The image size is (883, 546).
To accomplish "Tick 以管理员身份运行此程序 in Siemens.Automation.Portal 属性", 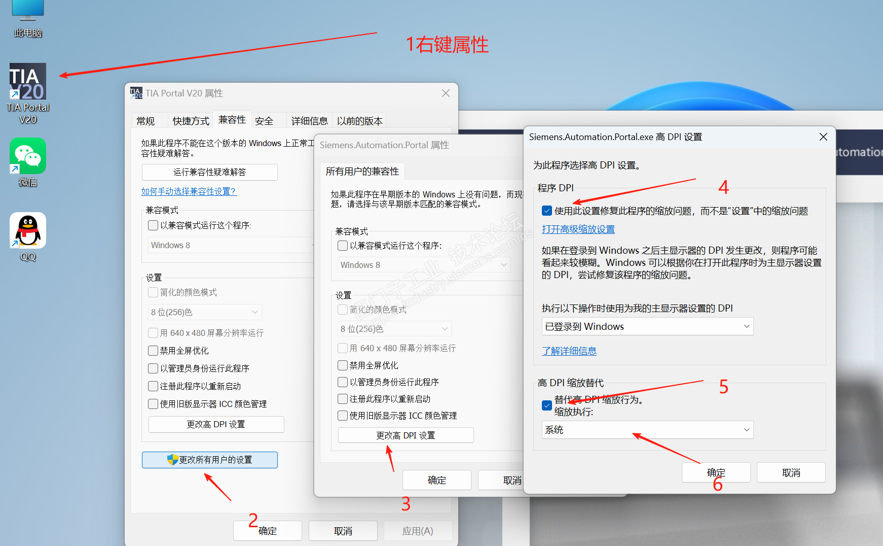I will (x=343, y=382).
